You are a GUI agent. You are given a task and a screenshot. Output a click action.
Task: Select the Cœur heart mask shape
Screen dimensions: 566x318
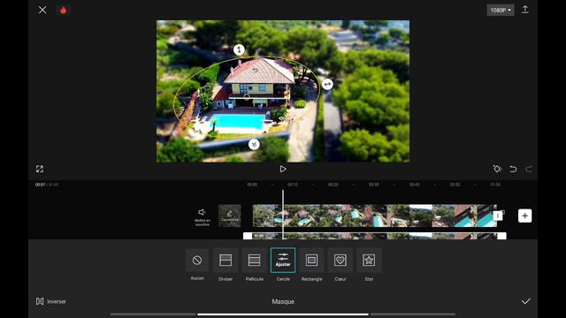tap(340, 264)
